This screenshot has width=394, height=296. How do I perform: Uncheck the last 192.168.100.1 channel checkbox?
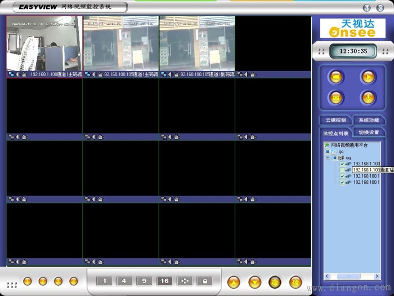point(342,182)
